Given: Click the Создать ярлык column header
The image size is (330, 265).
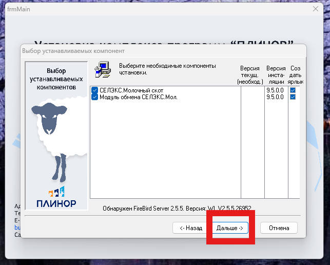Looking at the screenshot, I should 296,75.
